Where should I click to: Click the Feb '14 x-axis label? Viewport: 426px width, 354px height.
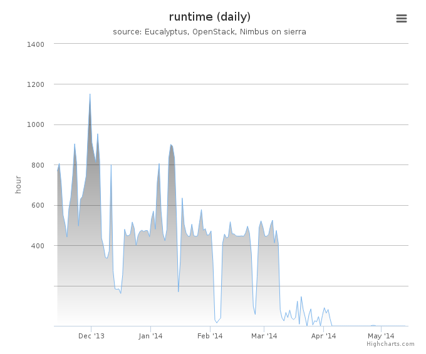[210, 336]
